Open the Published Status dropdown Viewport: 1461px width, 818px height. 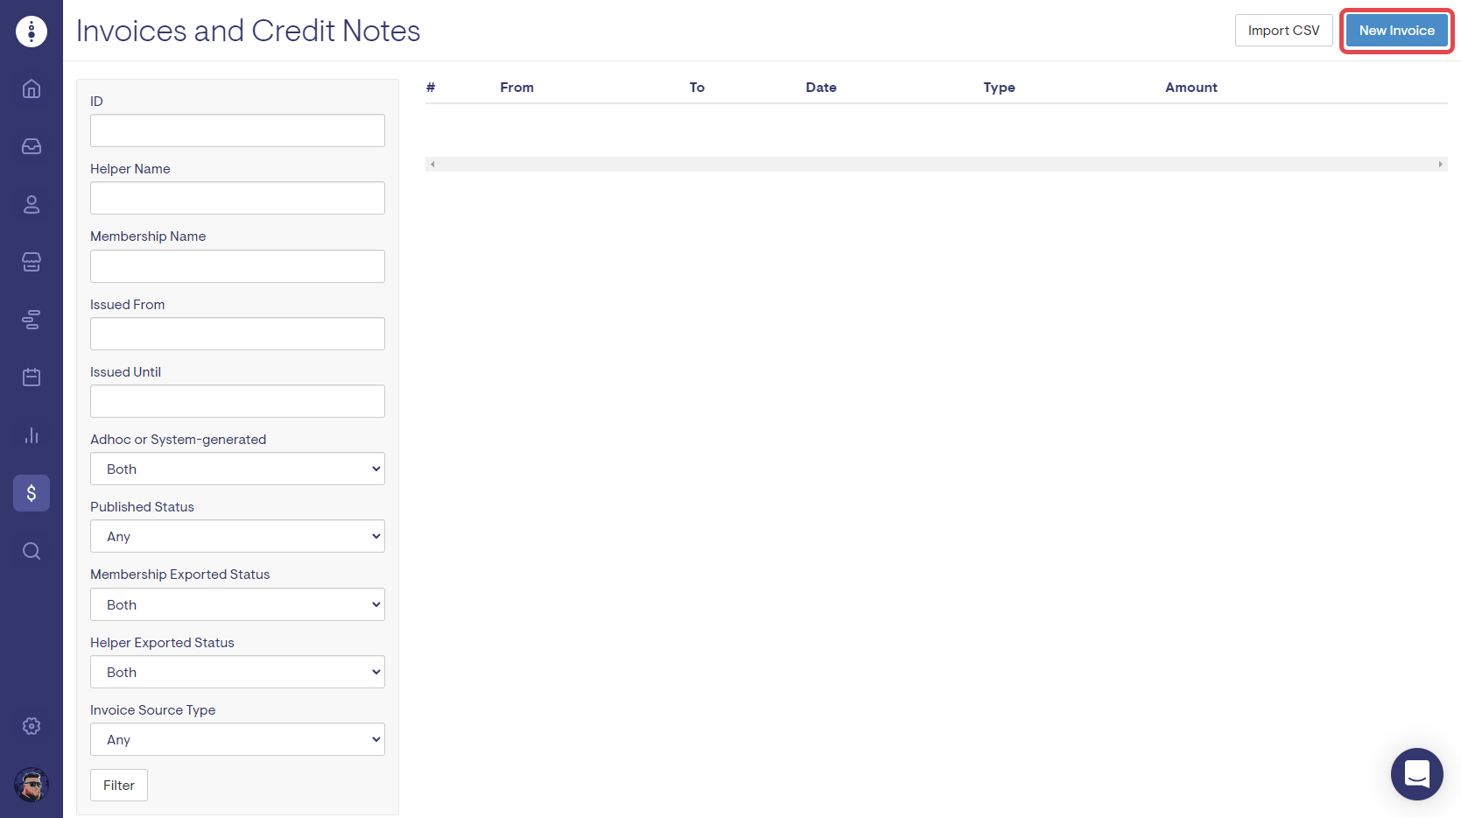pyautogui.click(x=237, y=536)
